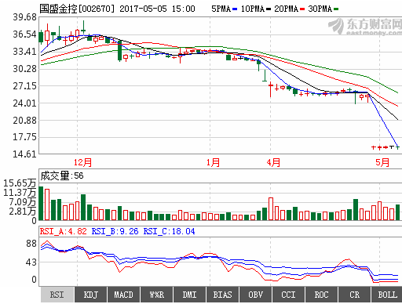This screenshot has width=402, height=304.
Task: Click the 39.68 price axis label
Action: (x=24, y=17)
